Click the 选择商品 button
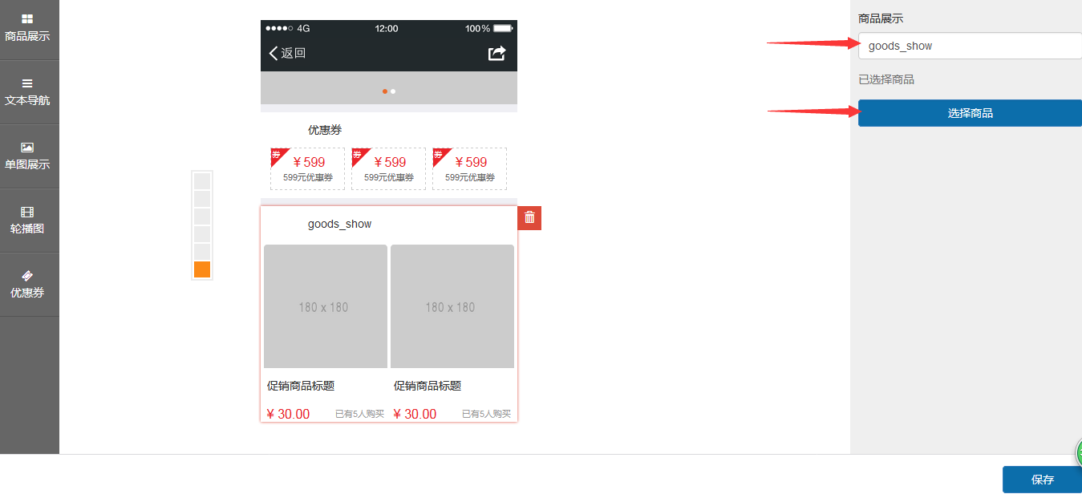This screenshot has height=494, width=1082. click(x=970, y=113)
